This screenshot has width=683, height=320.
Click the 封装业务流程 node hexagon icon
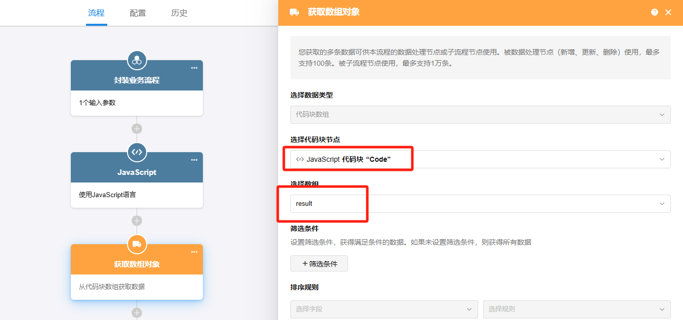137,61
